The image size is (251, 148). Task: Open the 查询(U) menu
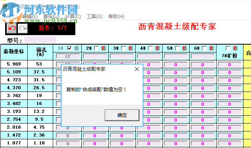pos(51,17)
